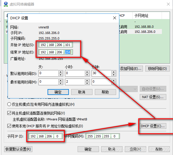This screenshot has width=173, height=155.
Task: Click 移除网络(O) button
Action: tap(158, 69)
